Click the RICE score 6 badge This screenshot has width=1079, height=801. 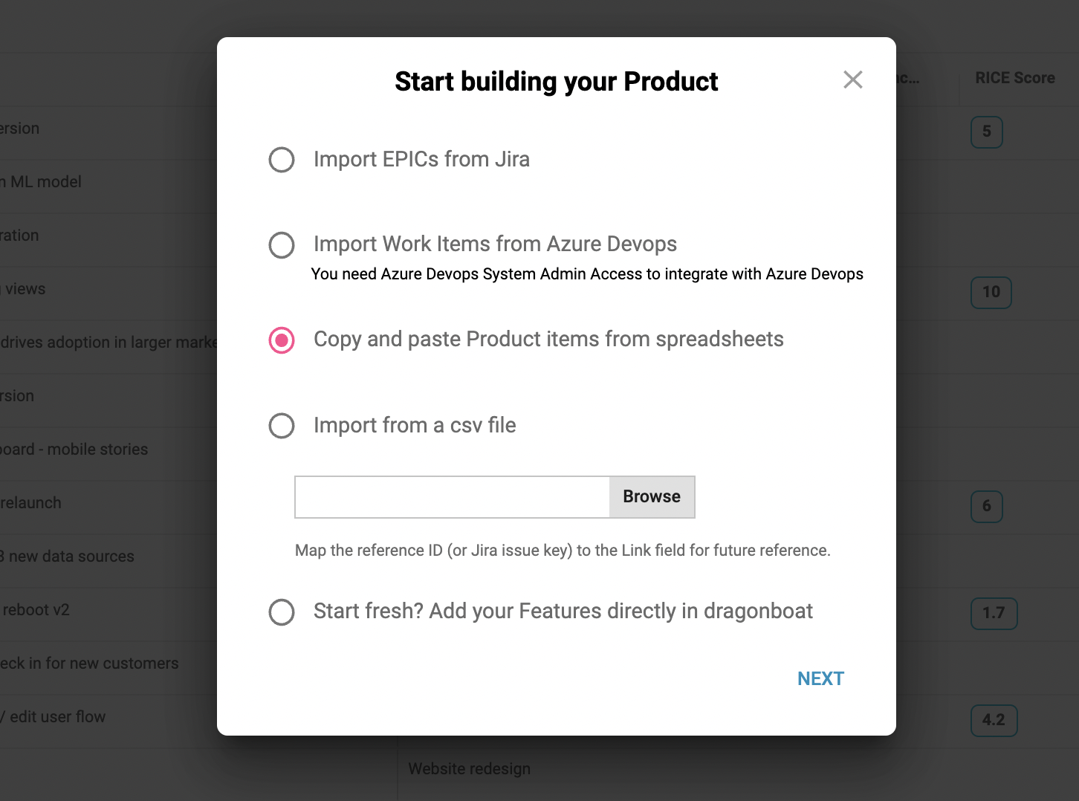tap(987, 506)
